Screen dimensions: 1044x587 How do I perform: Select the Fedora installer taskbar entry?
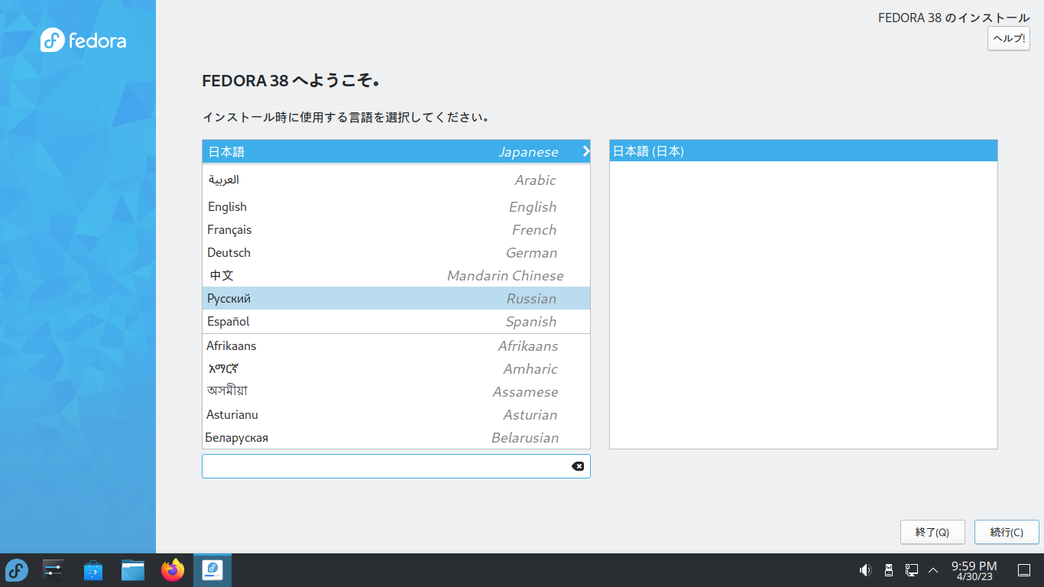click(212, 570)
